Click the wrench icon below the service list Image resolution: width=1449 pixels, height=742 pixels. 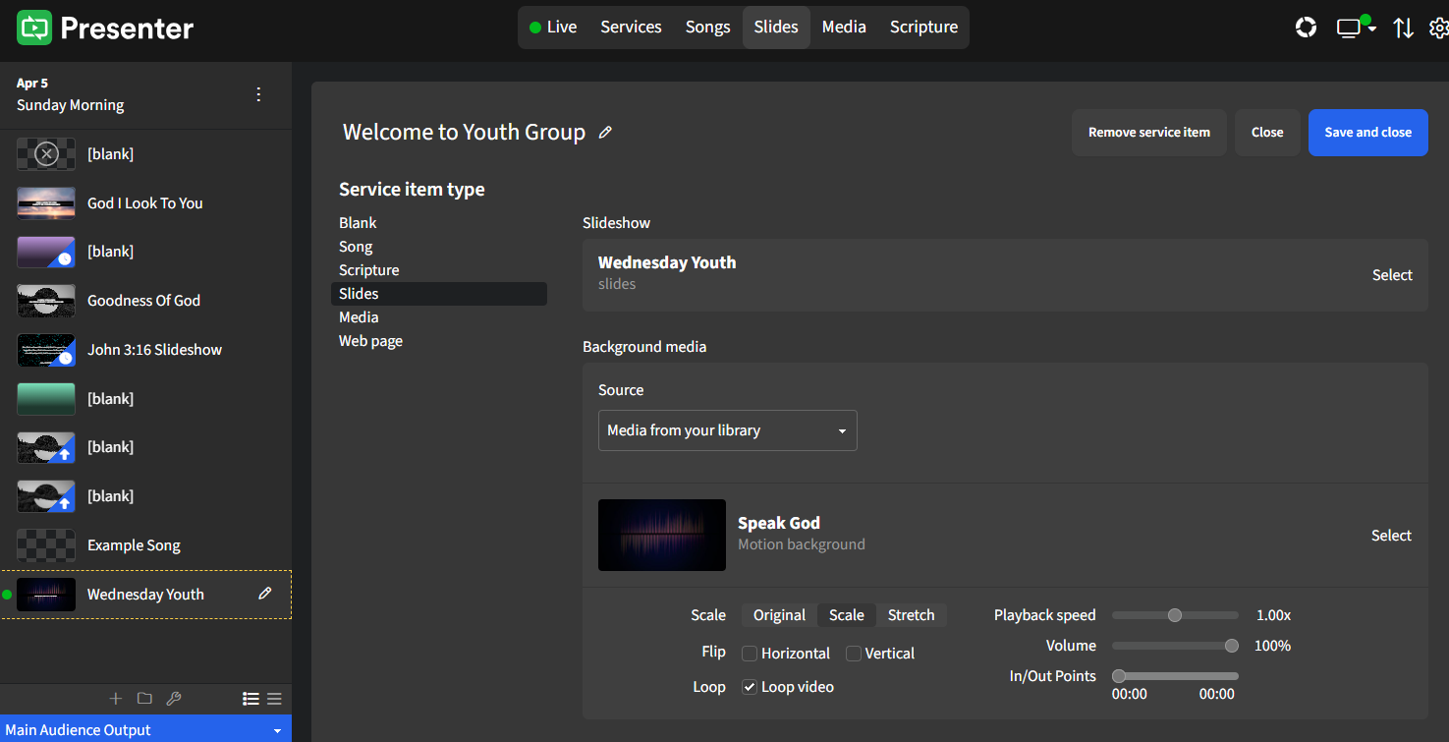point(174,699)
